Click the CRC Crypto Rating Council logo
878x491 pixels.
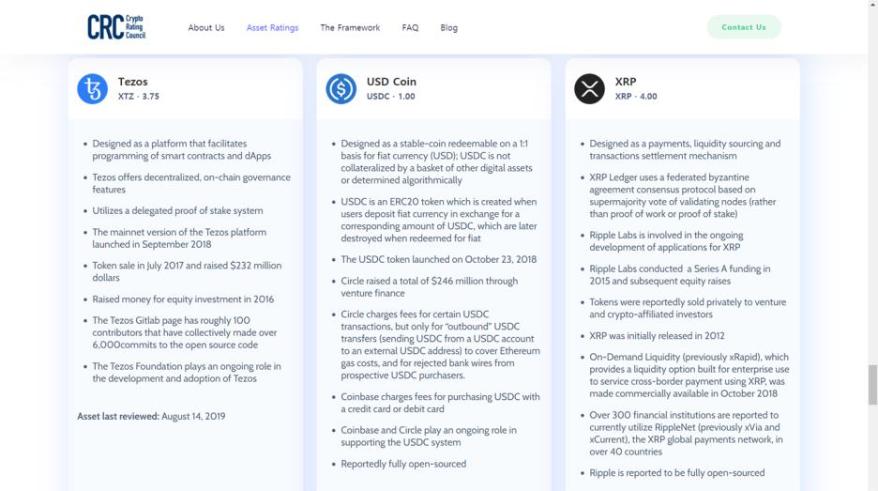(116, 27)
